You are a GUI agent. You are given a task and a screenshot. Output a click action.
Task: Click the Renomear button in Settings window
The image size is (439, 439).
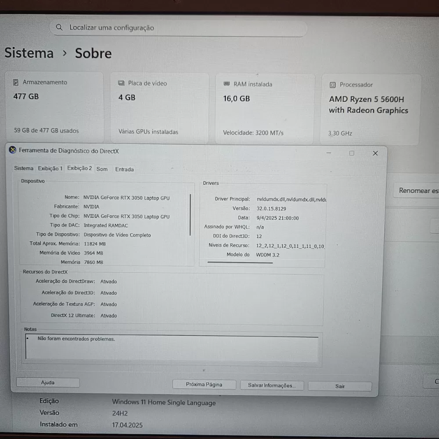tap(416, 191)
